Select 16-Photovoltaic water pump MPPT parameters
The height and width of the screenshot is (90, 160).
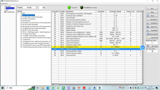pos(36,45)
